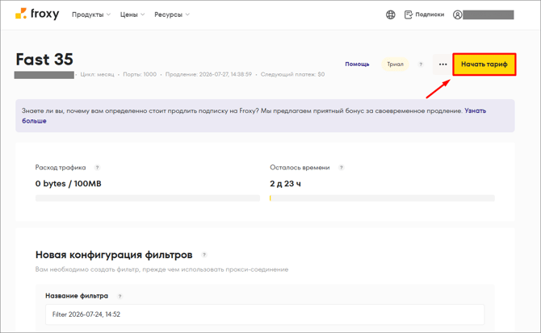Click help icon next to Новая конфигурация фильтров
This screenshot has height=333, width=541.
point(204,255)
